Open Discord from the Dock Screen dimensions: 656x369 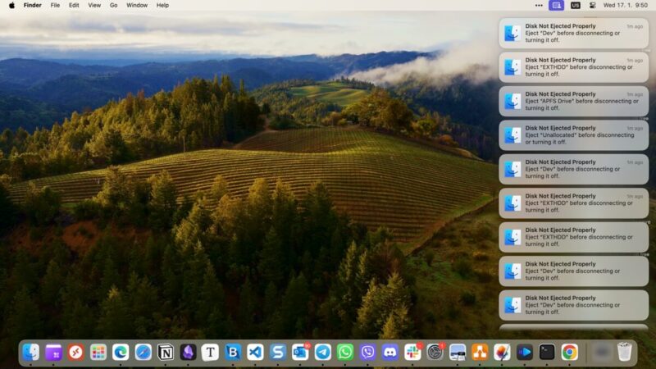point(390,353)
